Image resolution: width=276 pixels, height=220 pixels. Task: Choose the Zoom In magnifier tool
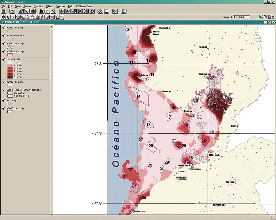click(x=23, y=17)
